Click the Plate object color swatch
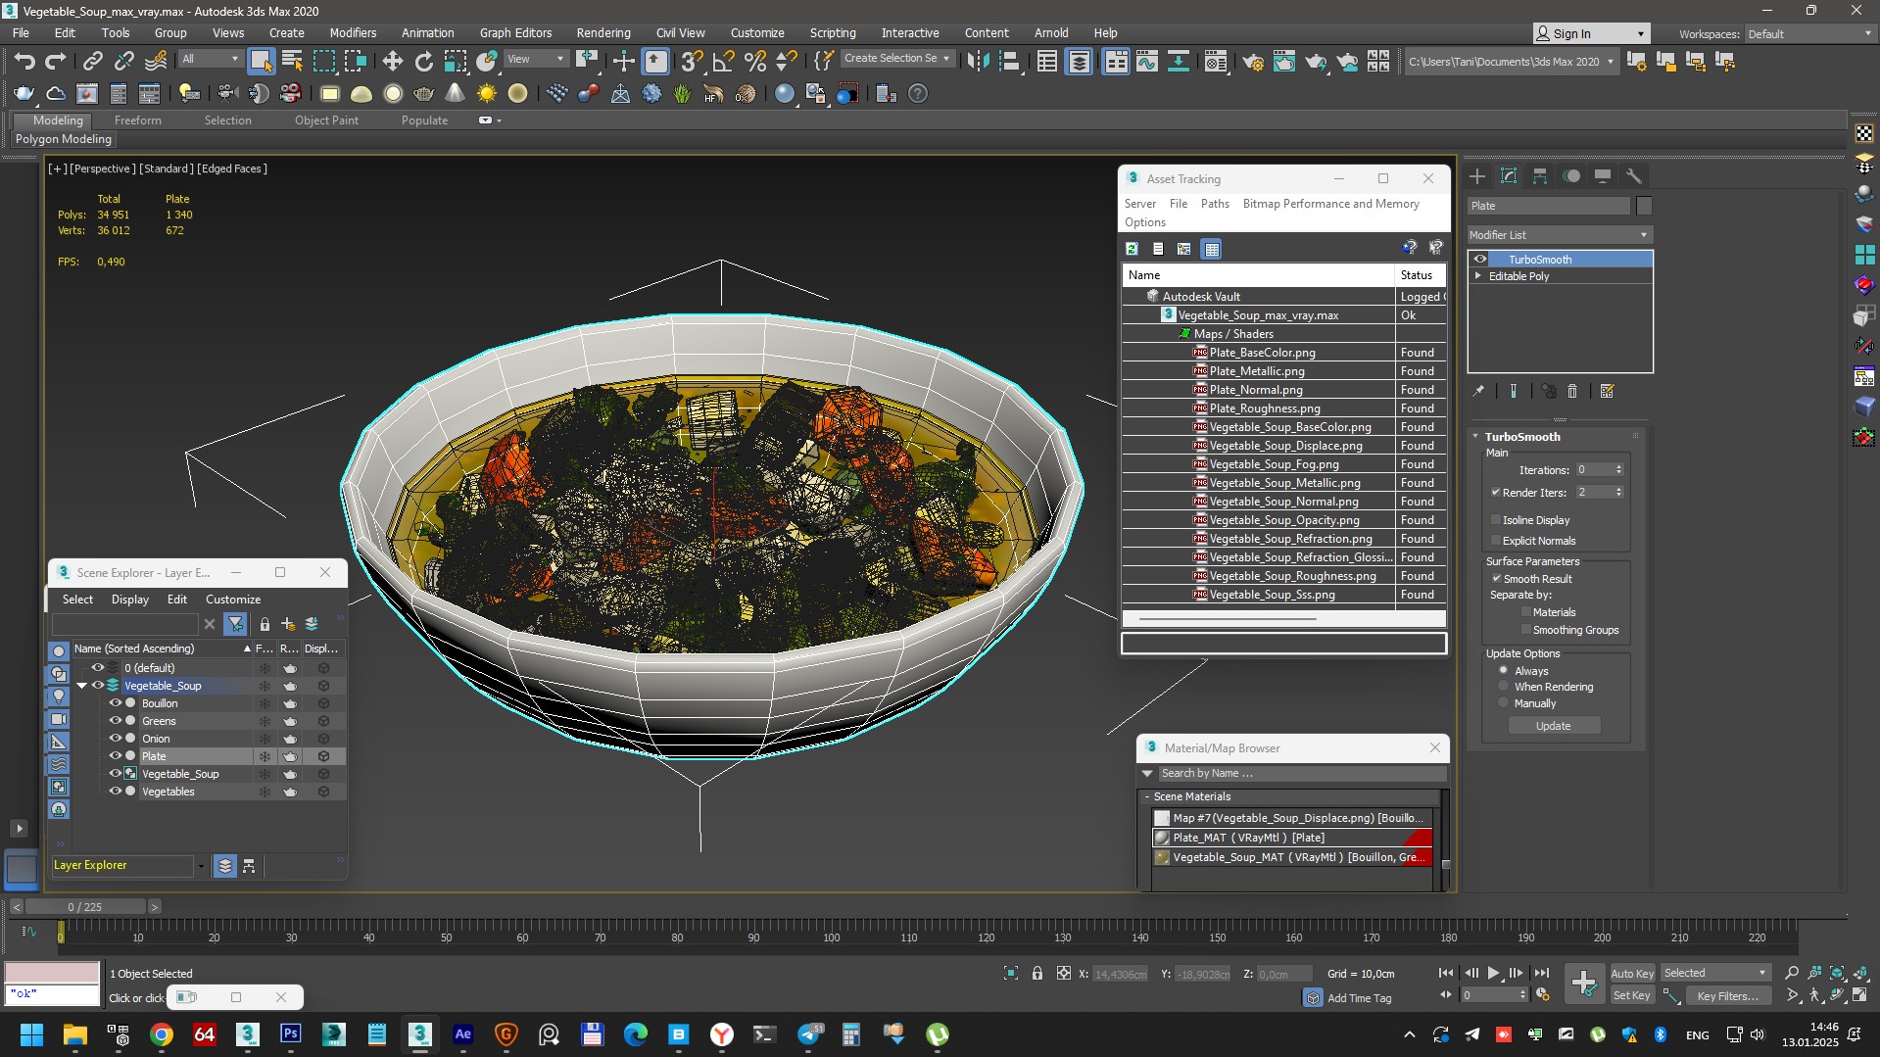The width and height of the screenshot is (1880, 1057). 1644,206
